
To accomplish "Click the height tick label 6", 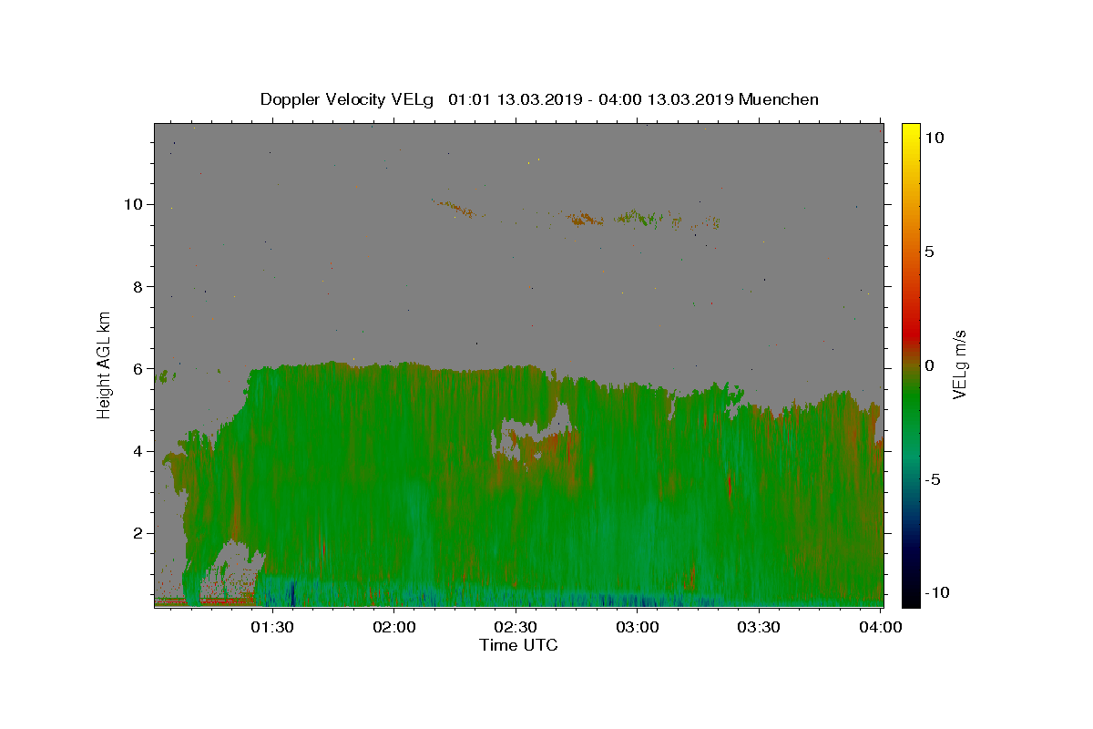I will click(138, 368).
